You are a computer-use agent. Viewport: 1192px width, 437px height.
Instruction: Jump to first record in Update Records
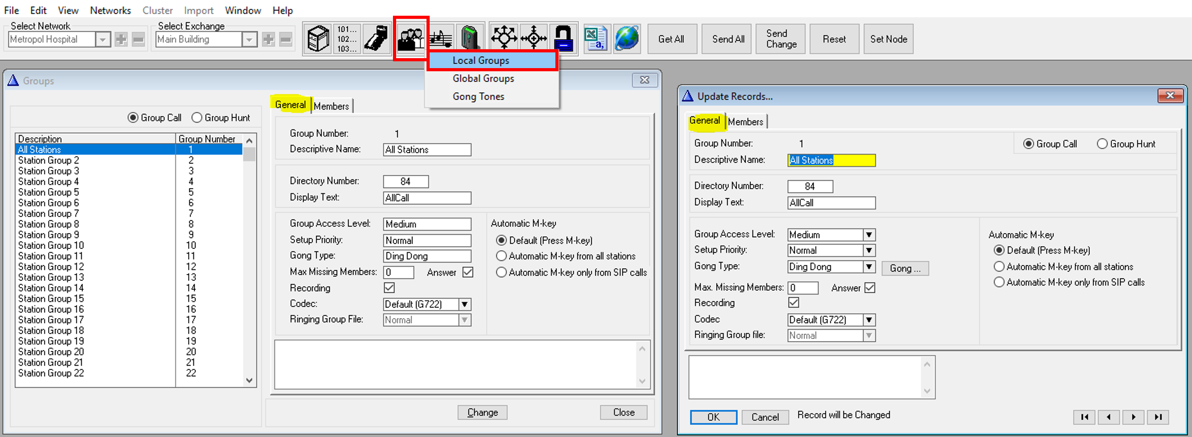[1085, 417]
